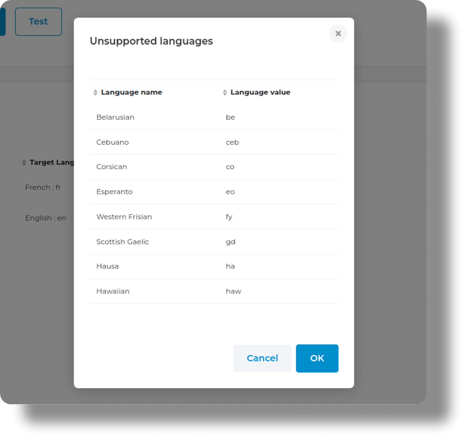Select the Cebuano language row
This screenshot has height=437, width=464.
pyautogui.click(x=113, y=142)
